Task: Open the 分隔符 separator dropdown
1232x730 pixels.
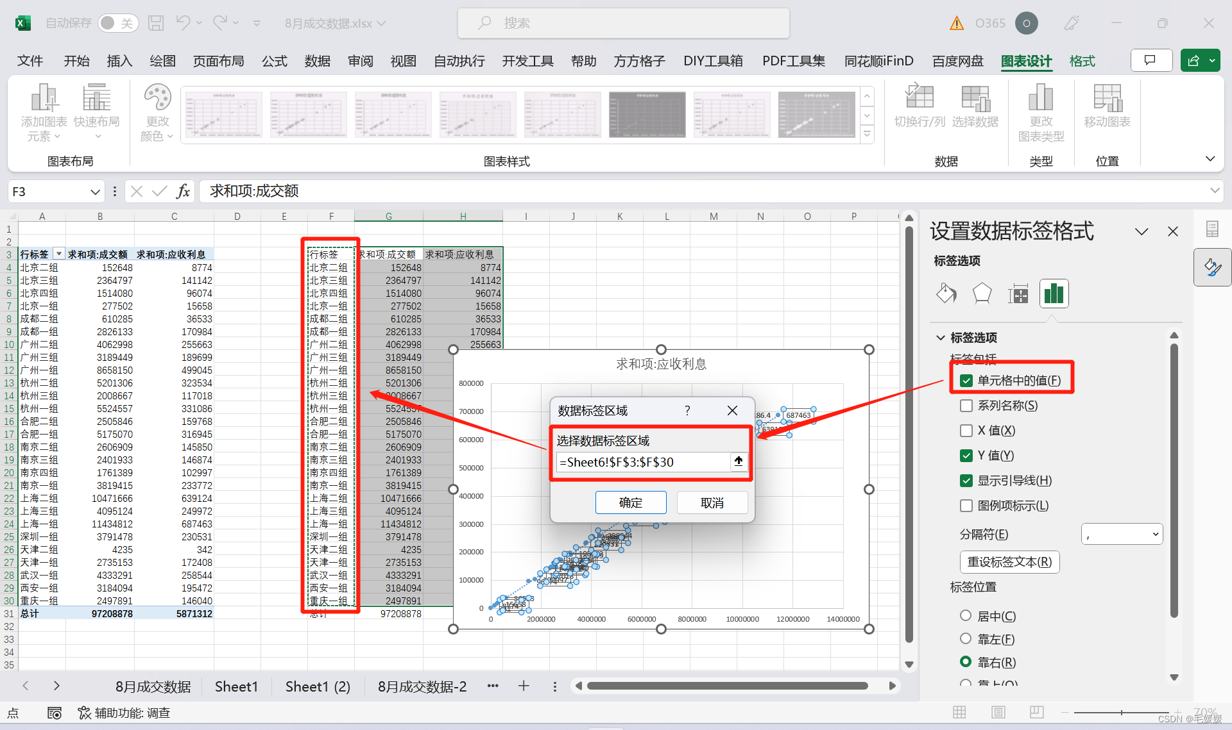Action: [1122, 534]
